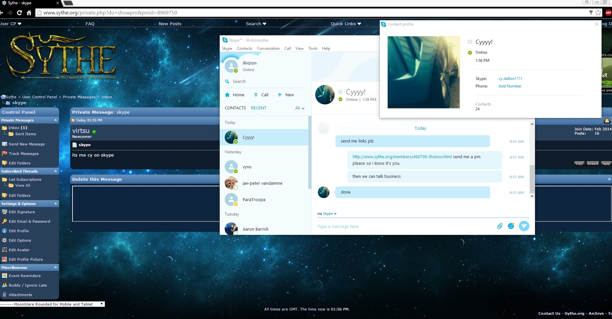
Task: Open the Conversation menu in Skype
Action: click(x=268, y=48)
